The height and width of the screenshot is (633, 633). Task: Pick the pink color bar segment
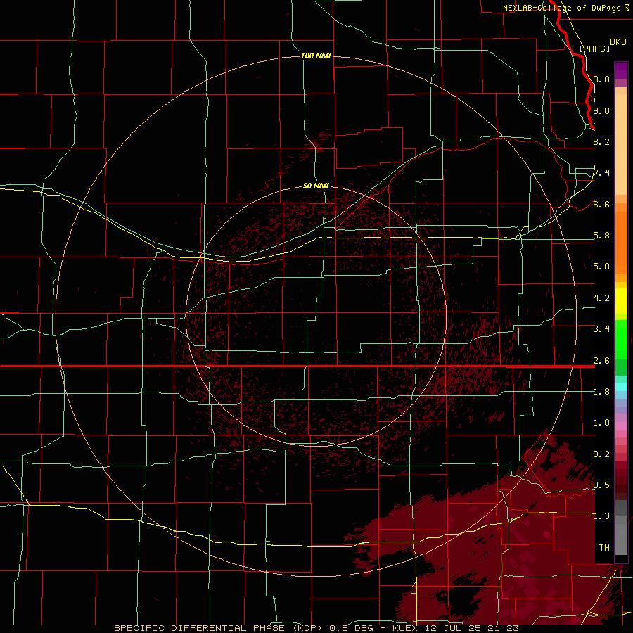click(x=621, y=426)
